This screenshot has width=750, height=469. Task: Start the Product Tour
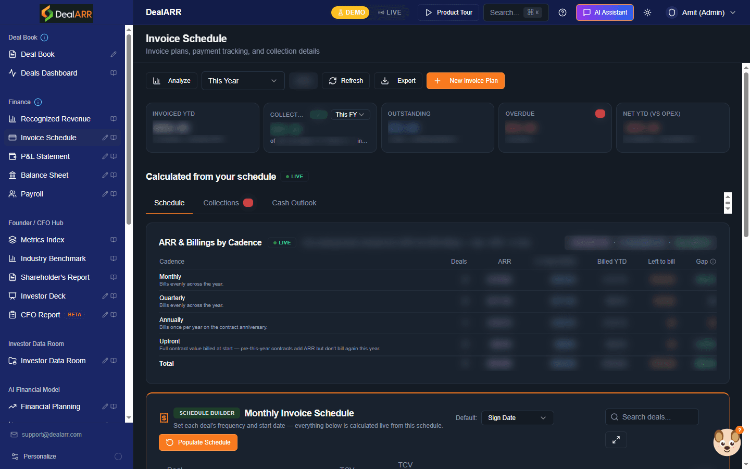click(448, 13)
